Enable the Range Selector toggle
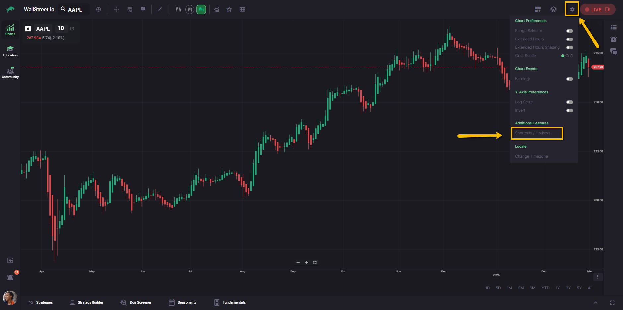 point(569,31)
